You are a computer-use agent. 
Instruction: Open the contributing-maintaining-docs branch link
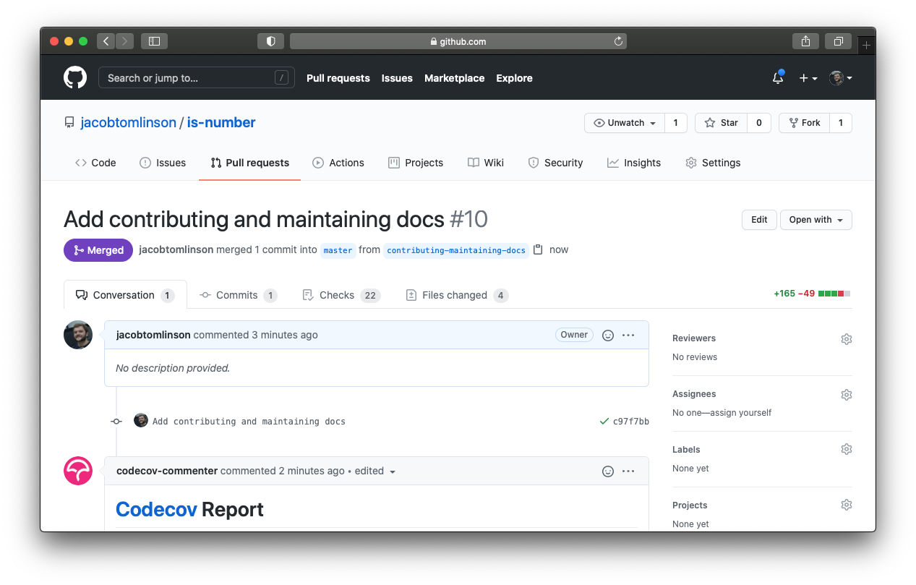coord(455,249)
